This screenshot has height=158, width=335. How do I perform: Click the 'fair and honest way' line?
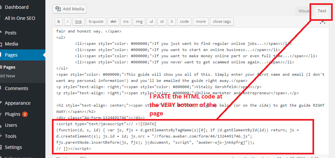pyautogui.click(x=89, y=31)
